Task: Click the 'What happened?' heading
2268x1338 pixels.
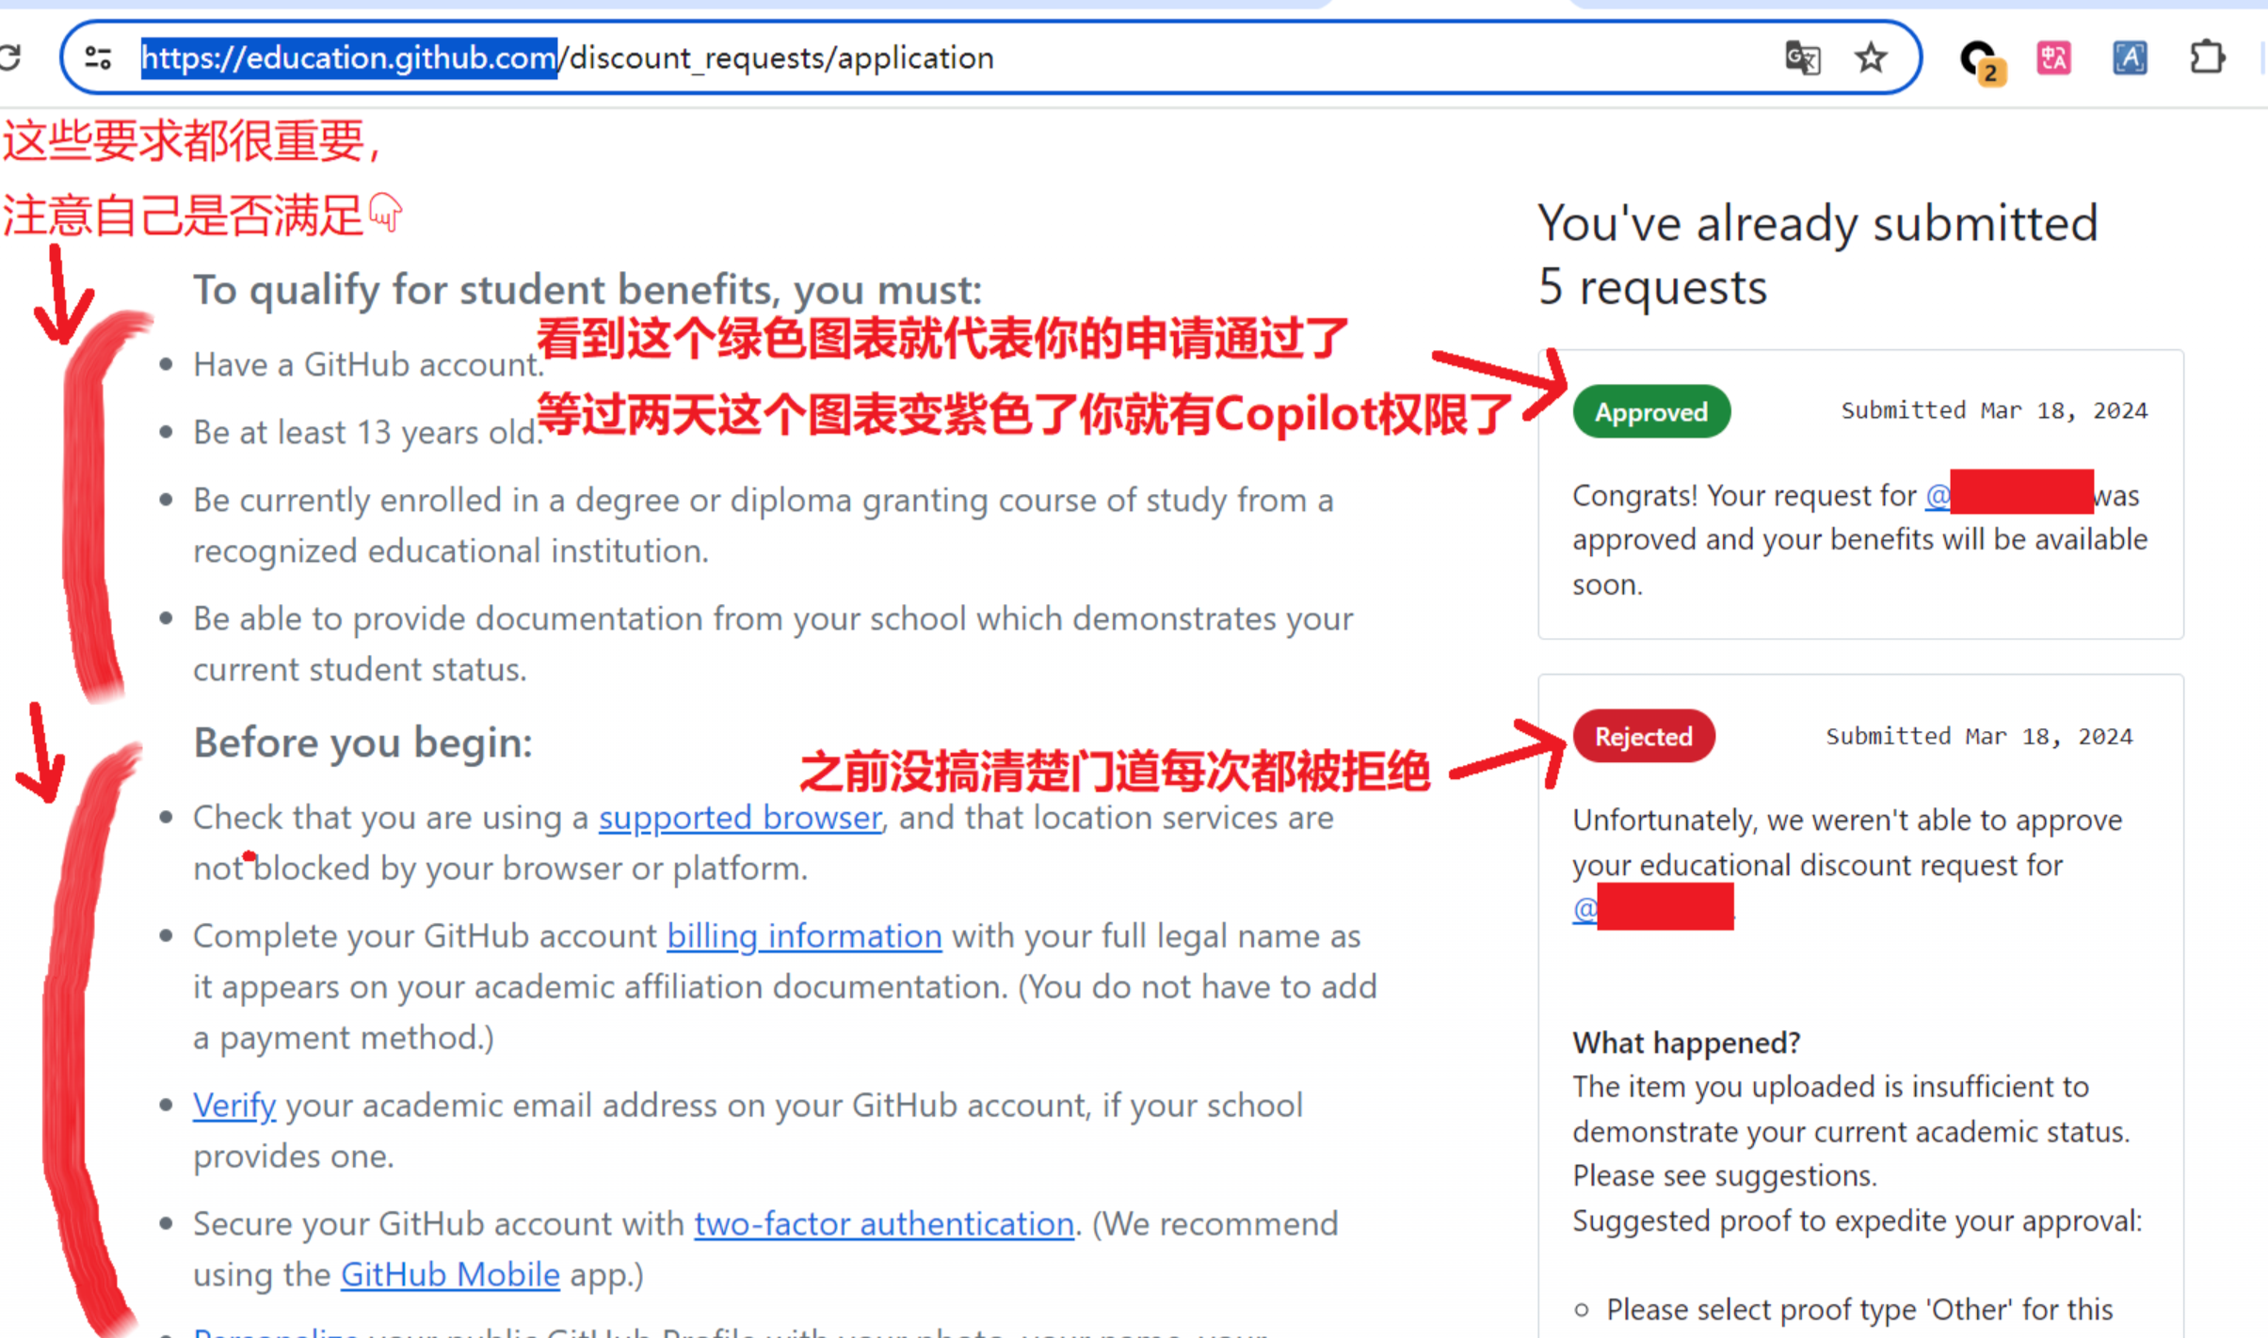Action: point(1686,1042)
